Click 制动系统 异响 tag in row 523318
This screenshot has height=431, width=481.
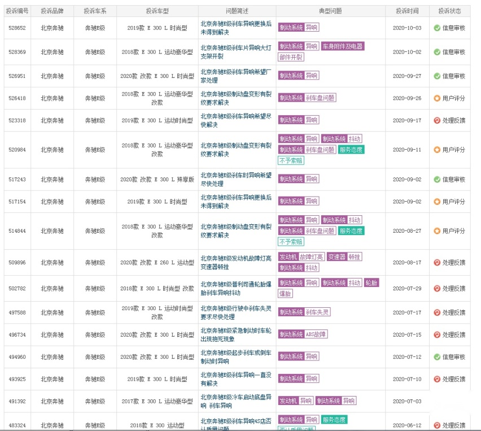pos(299,120)
